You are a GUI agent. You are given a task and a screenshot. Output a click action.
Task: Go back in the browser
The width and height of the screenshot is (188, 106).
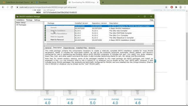point(3,7)
